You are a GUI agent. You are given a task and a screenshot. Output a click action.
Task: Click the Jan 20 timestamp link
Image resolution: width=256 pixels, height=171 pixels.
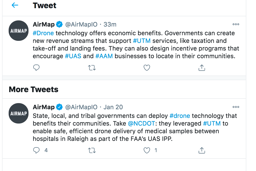[x=113, y=107]
